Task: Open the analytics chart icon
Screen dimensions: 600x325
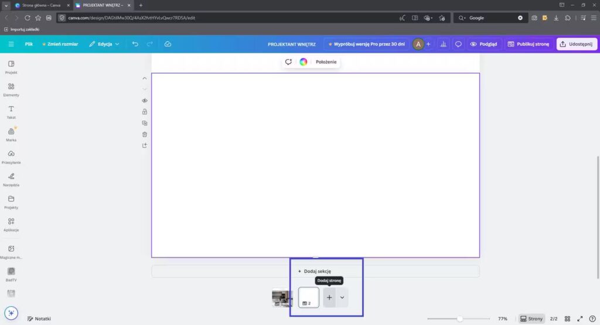Action: coord(443,44)
